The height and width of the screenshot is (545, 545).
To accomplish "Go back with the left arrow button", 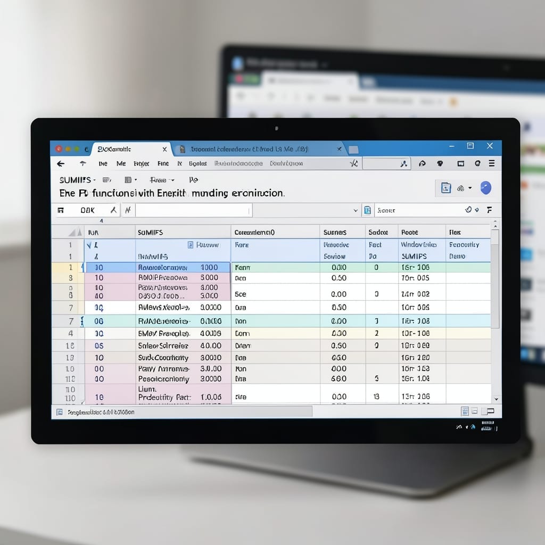I will point(61,164).
